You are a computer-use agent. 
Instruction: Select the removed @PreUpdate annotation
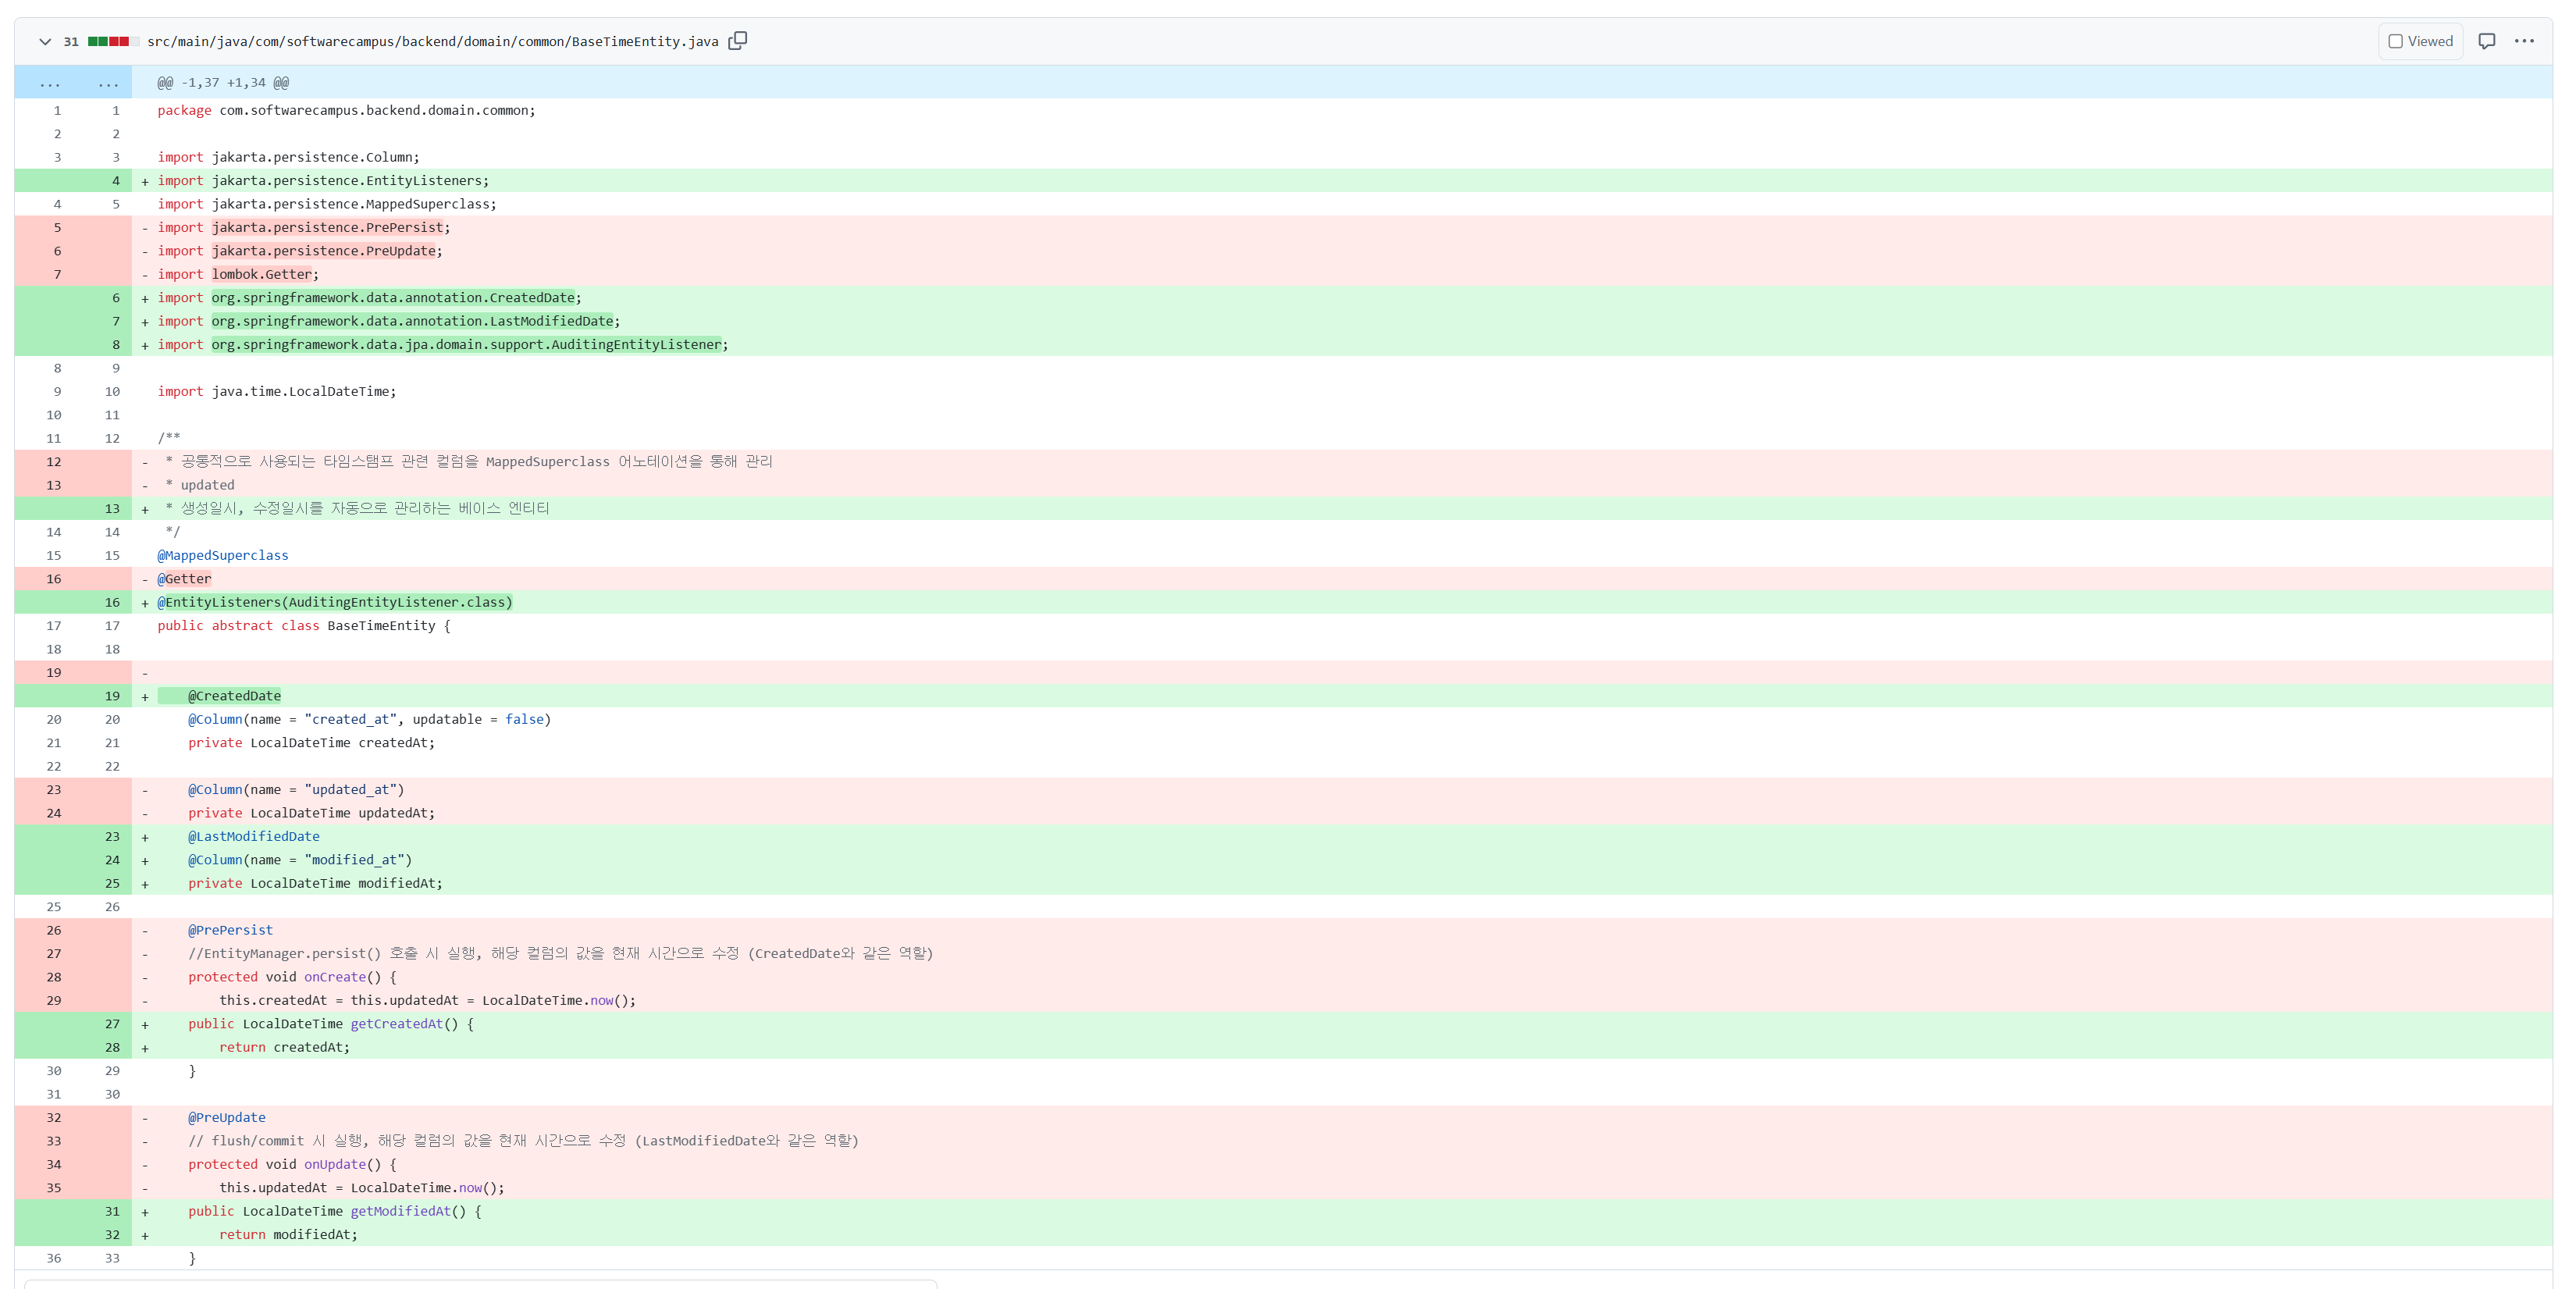227,1118
